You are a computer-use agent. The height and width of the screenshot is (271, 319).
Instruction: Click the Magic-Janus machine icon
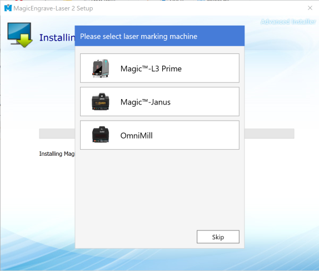point(101,102)
